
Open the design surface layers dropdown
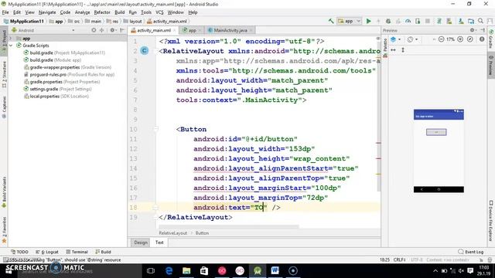pyautogui.click(x=395, y=39)
